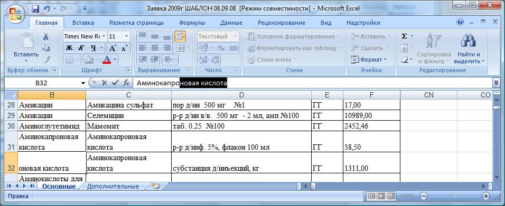This screenshot has width=505, height=206.
Task: Open the Name Box dropdown next to B32
Action: [x=83, y=83]
